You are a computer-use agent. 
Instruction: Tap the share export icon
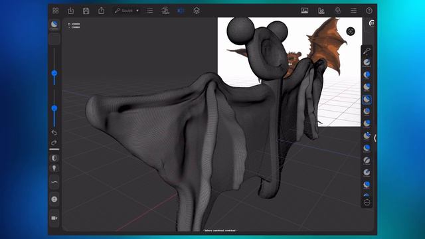(102, 11)
